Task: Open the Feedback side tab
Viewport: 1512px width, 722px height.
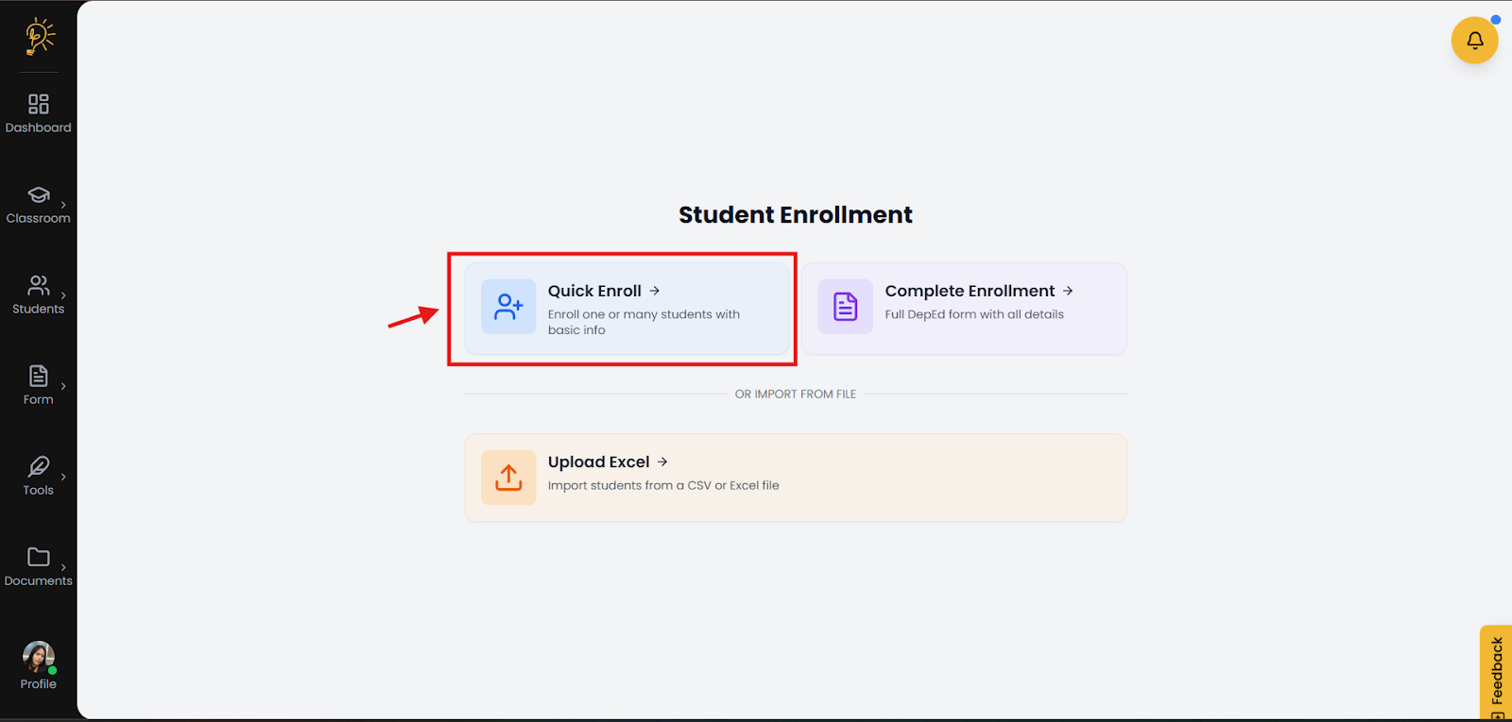Action: point(1497,672)
